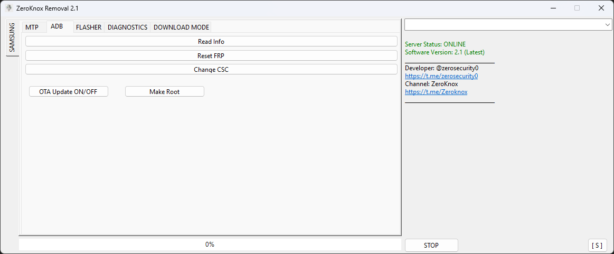Viewport: 614px width, 254px height.
Task: Toggle OTA Update ON/OFF button
Action: [x=69, y=91]
